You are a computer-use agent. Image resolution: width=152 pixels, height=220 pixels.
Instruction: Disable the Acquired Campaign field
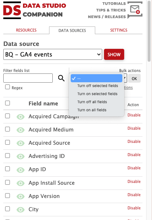(x=134, y=115)
